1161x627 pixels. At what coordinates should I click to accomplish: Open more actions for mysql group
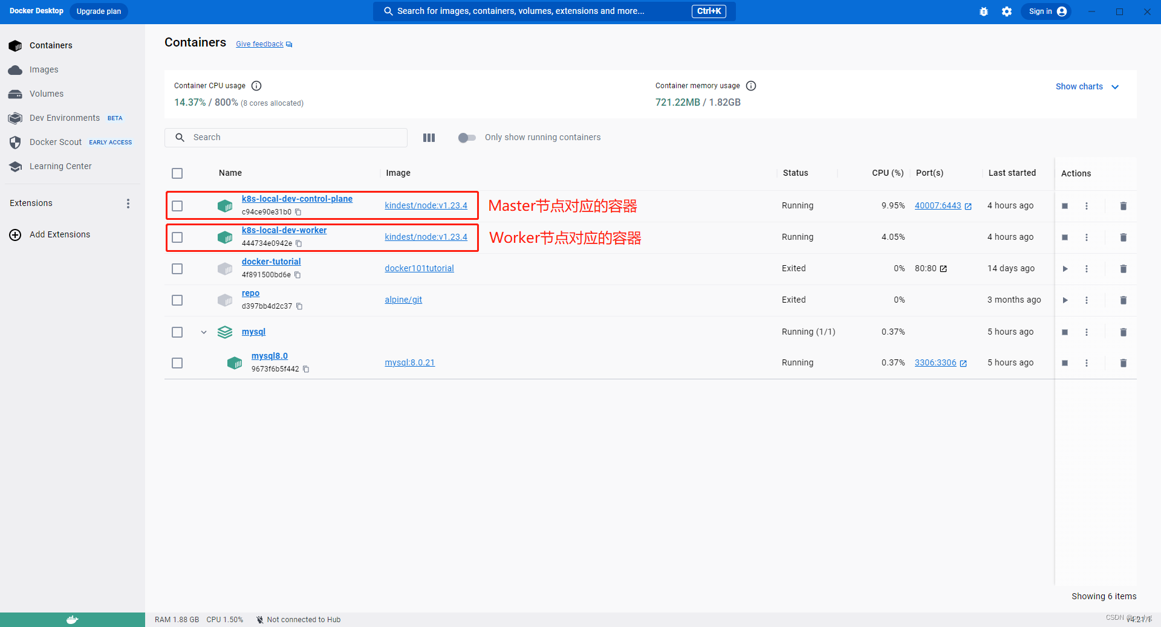coord(1087,332)
